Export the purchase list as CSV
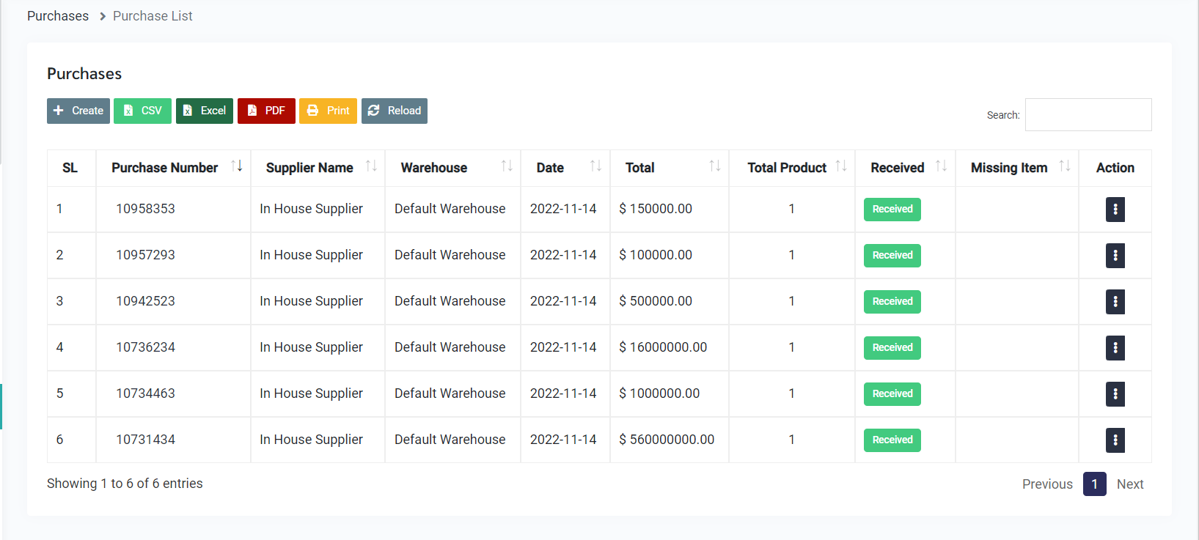The image size is (1199, 540). [142, 111]
